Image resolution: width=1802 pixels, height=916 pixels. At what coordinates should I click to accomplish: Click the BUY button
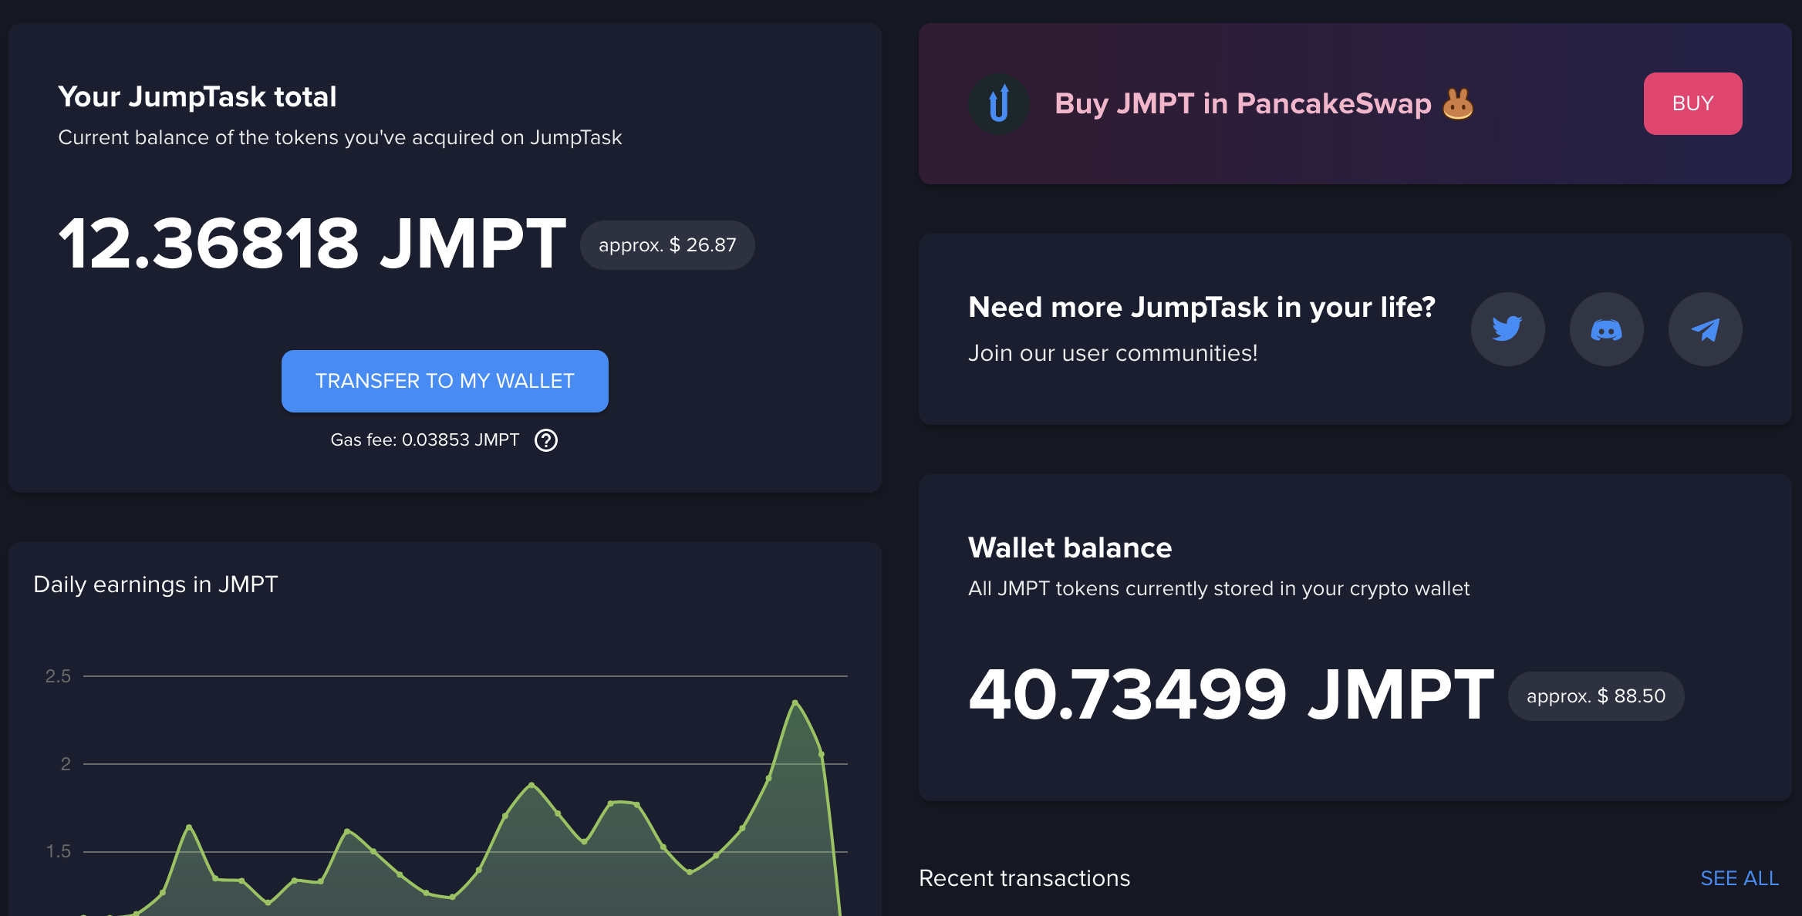1692,103
